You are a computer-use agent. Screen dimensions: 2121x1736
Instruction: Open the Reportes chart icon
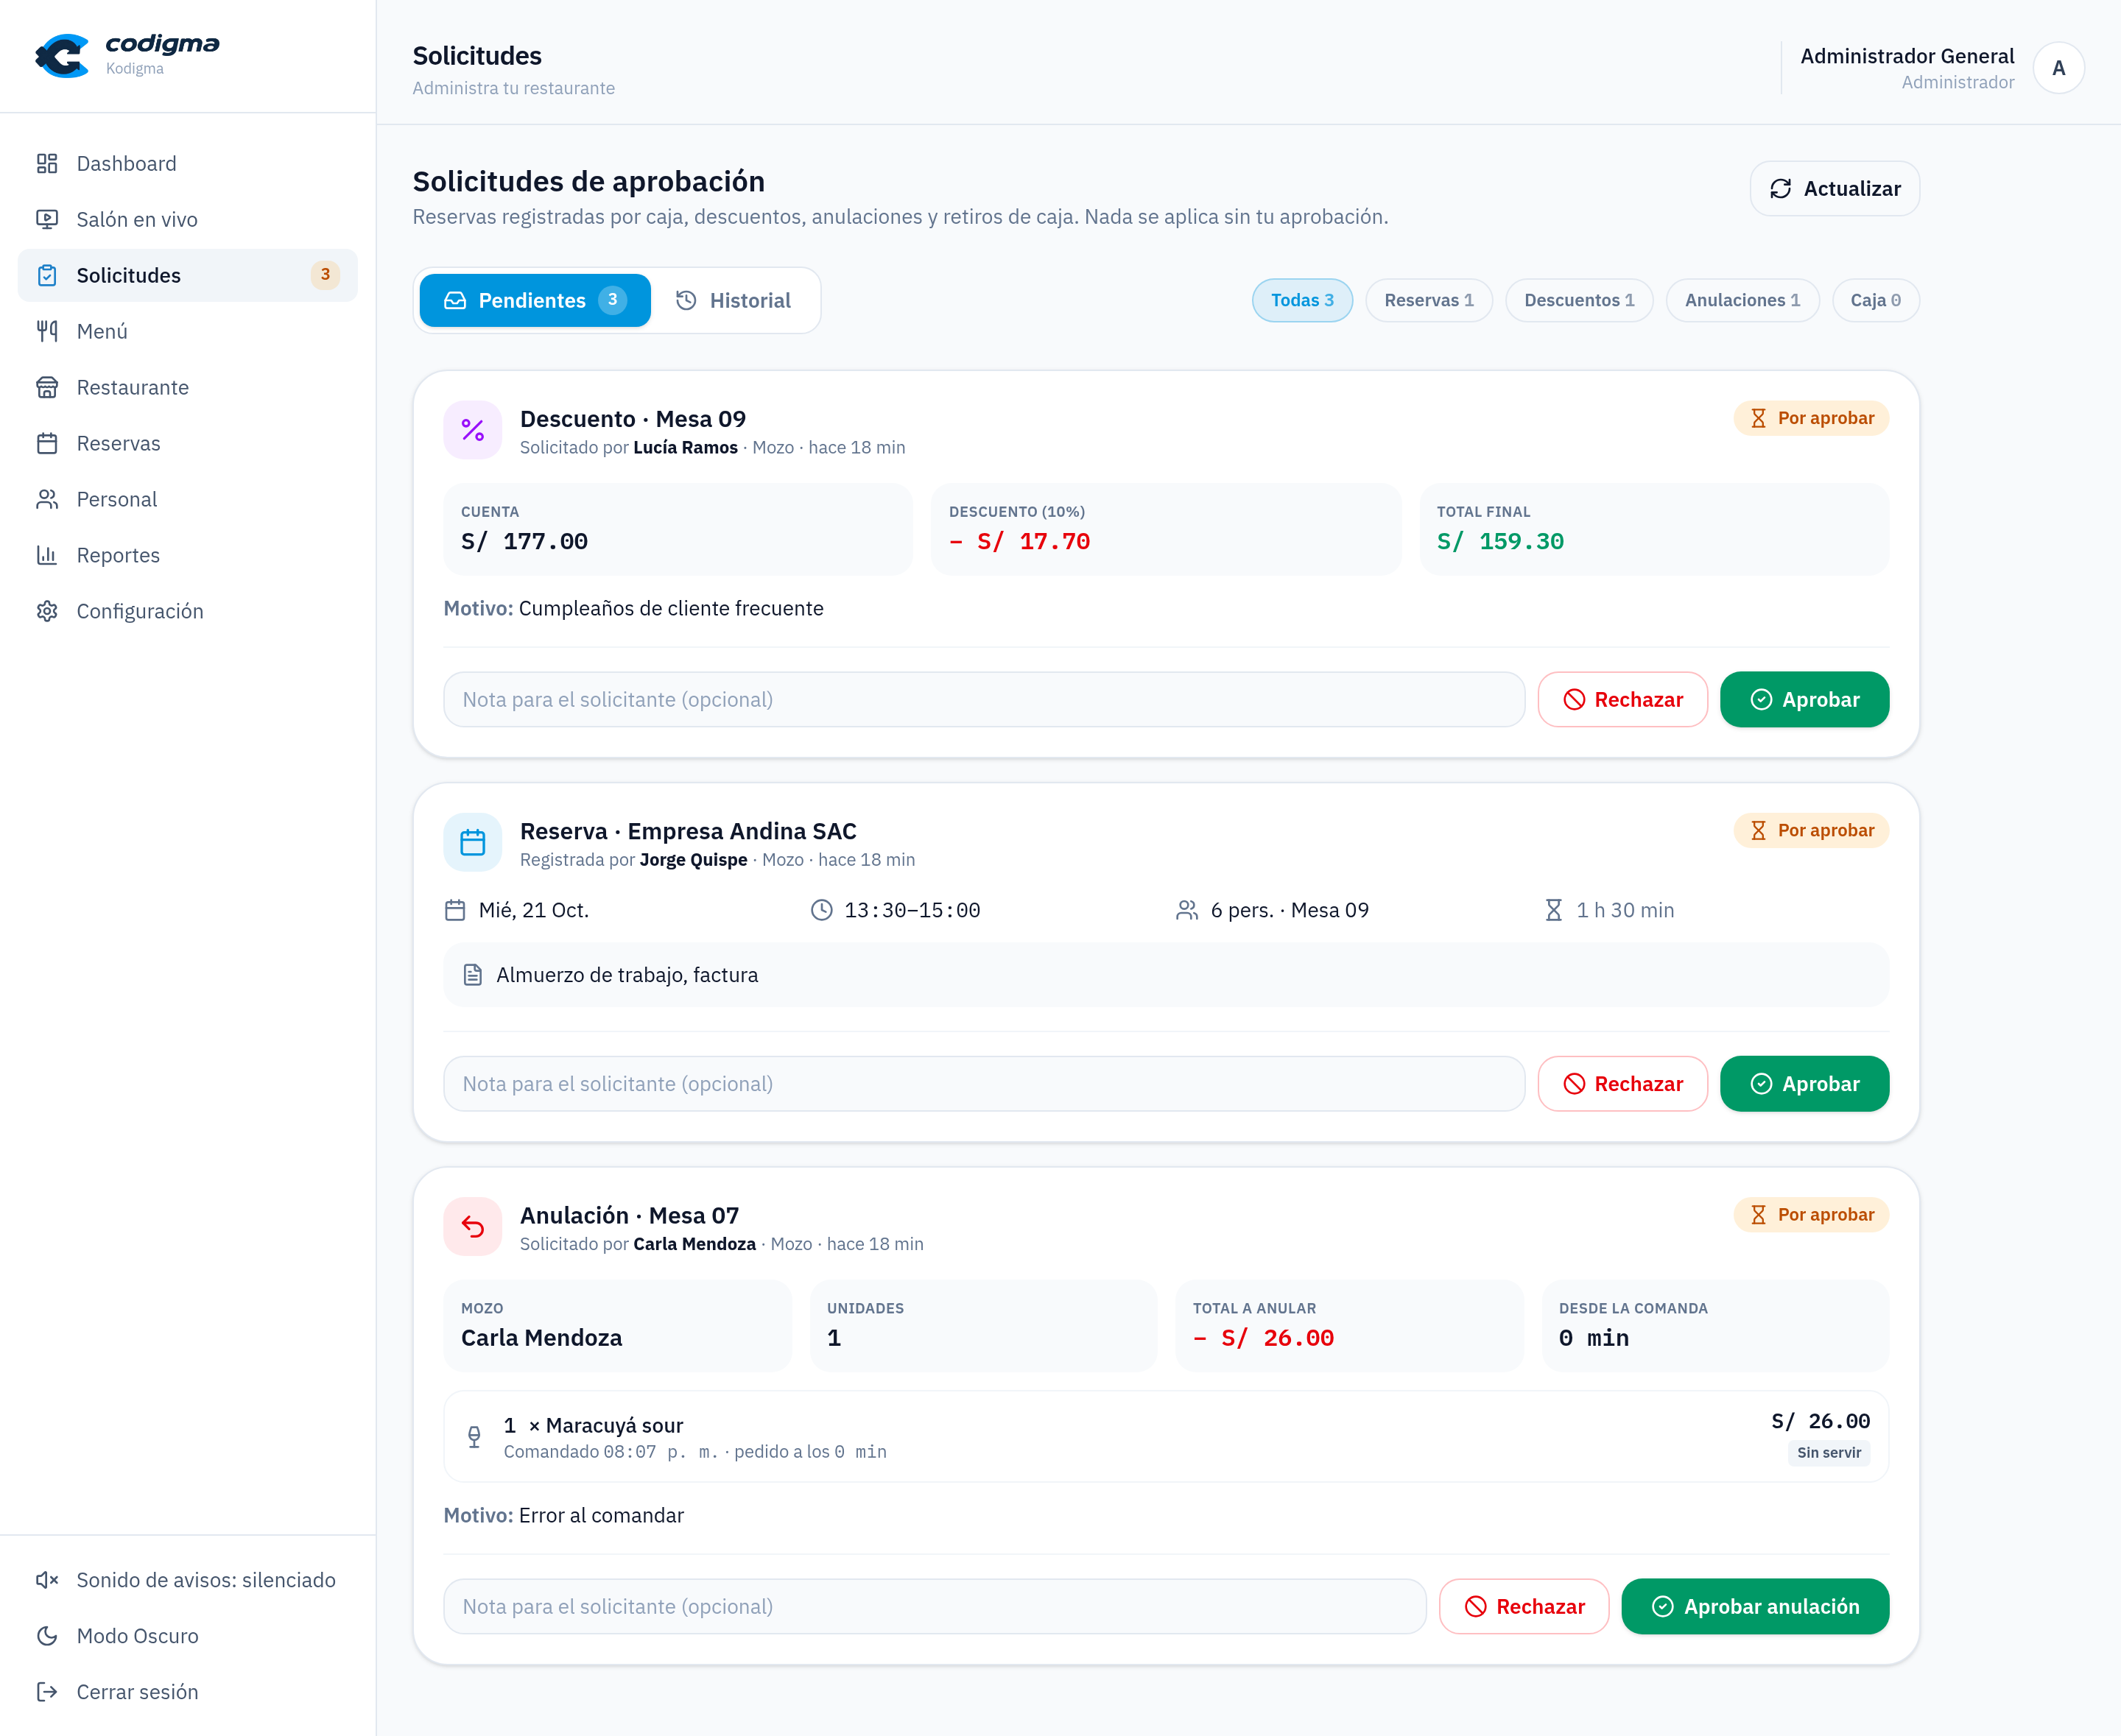47,555
